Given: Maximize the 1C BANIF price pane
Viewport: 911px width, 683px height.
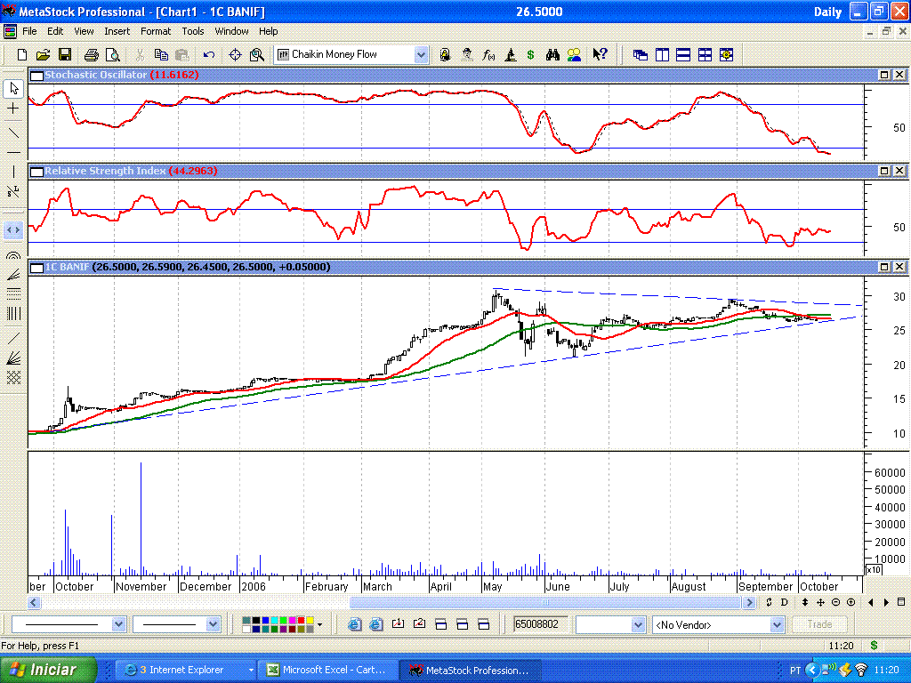Looking at the screenshot, I should (x=884, y=267).
